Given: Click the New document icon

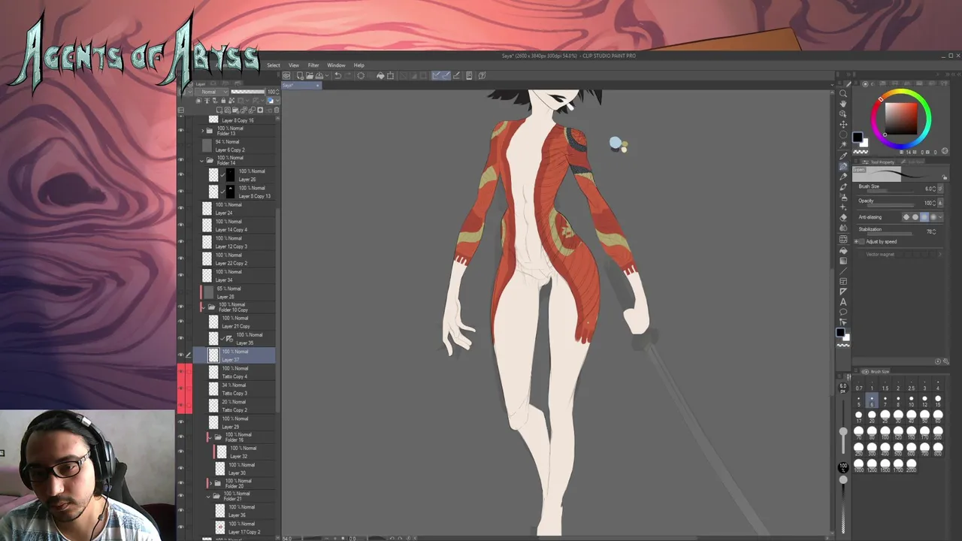Looking at the screenshot, I should pyautogui.click(x=300, y=76).
